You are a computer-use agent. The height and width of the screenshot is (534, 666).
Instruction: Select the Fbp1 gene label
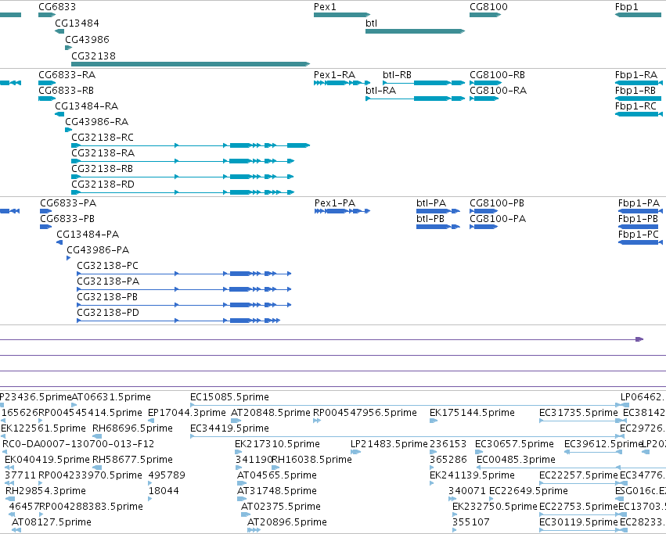pyautogui.click(x=627, y=7)
